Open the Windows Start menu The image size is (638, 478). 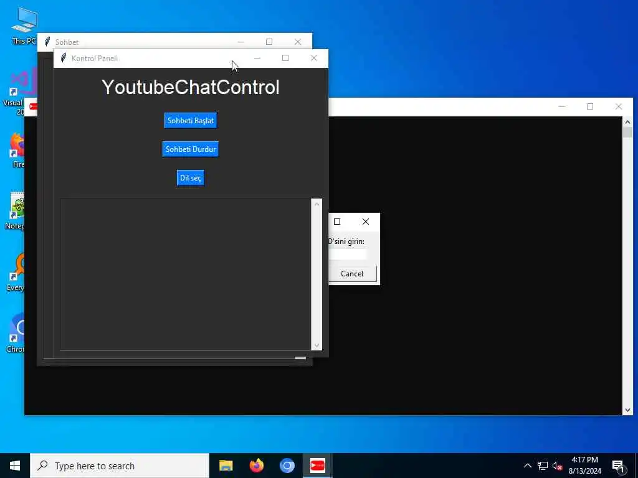15,466
